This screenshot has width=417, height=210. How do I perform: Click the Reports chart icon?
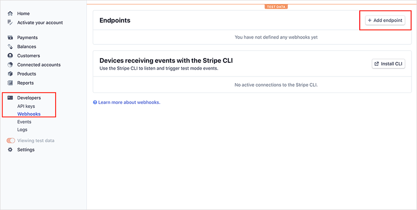(10, 83)
